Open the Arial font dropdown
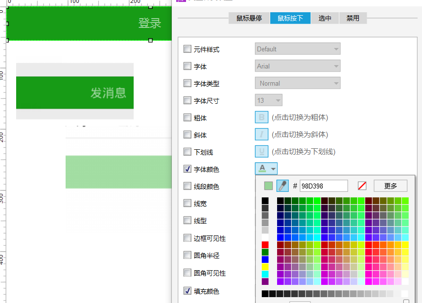The height and width of the screenshot is (303, 422). (298, 66)
